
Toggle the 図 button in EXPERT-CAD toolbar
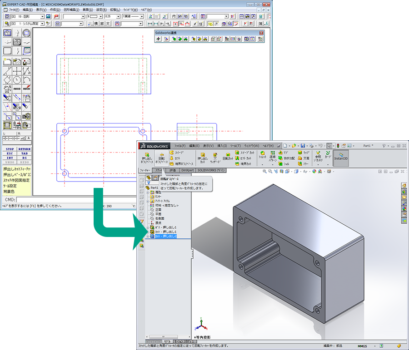tap(102, 24)
